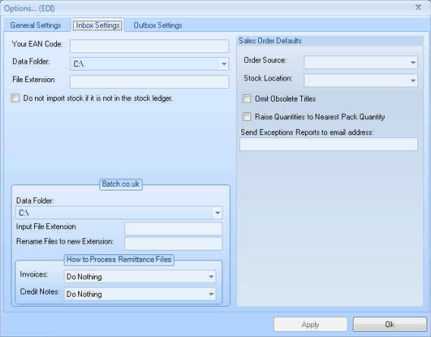
Task: Click the Rename Files to new Extension field
Action: [174, 244]
